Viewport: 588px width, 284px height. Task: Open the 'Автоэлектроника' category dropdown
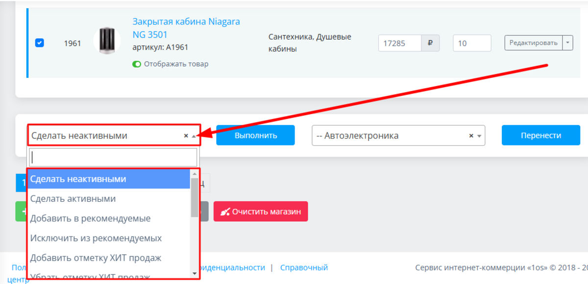click(x=479, y=136)
